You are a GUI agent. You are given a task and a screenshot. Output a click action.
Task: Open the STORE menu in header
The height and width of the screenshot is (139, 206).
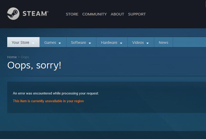(x=72, y=14)
